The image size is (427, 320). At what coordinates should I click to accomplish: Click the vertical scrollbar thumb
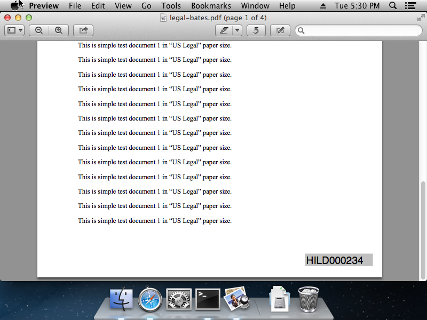[x=423, y=230]
